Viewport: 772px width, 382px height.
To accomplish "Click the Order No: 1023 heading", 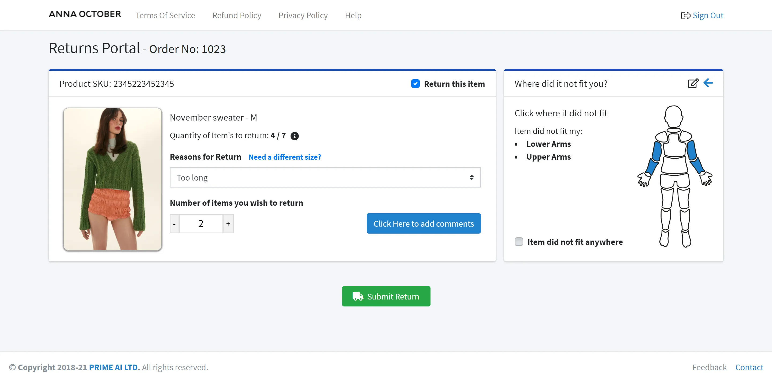I will pos(187,49).
